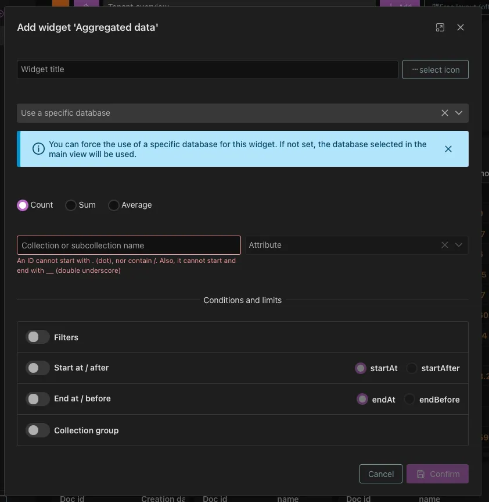The width and height of the screenshot is (489, 502).
Task: Select the Sum radio button
Action: 71,205
